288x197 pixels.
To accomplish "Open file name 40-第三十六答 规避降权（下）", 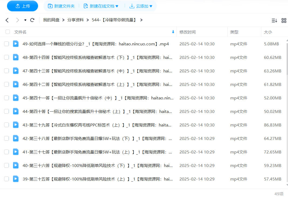I will pyautogui.click(x=97, y=166).
